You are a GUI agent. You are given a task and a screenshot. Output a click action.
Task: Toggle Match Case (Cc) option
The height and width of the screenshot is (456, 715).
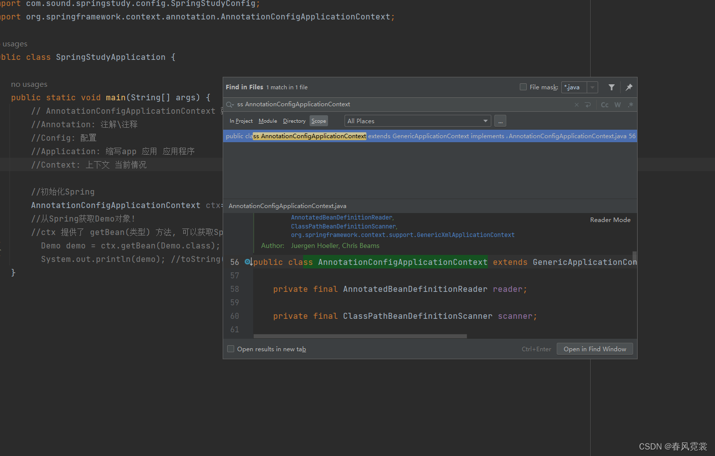pos(605,105)
